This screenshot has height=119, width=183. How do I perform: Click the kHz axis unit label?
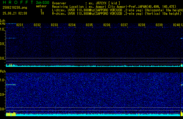point(3,24)
